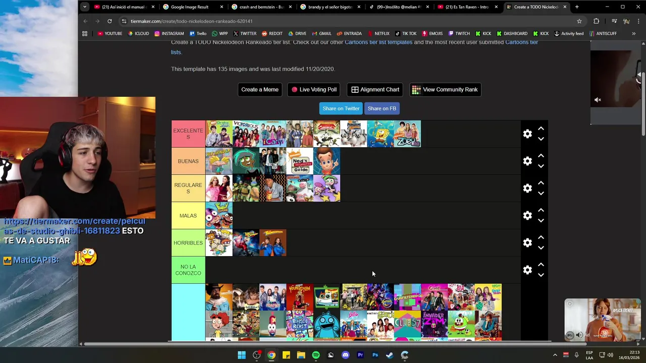The width and height of the screenshot is (646, 363).
Task: Move the NO LA CONOZCO row up with its arrow
Action: click(x=541, y=265)
